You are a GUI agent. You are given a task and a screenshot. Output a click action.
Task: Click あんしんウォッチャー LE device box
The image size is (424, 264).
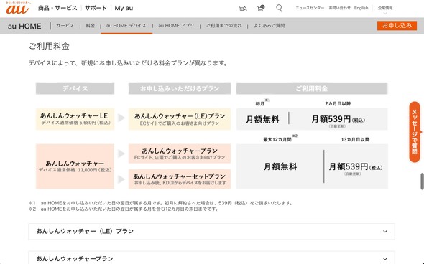coord(75,119)
